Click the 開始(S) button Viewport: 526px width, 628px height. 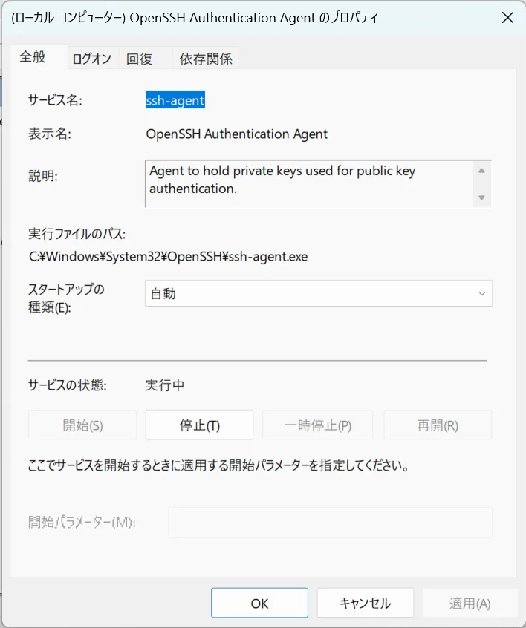(x=82, y=425)
